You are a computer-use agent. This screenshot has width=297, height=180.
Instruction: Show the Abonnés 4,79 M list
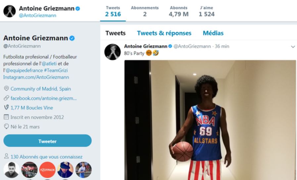(178, 11)
